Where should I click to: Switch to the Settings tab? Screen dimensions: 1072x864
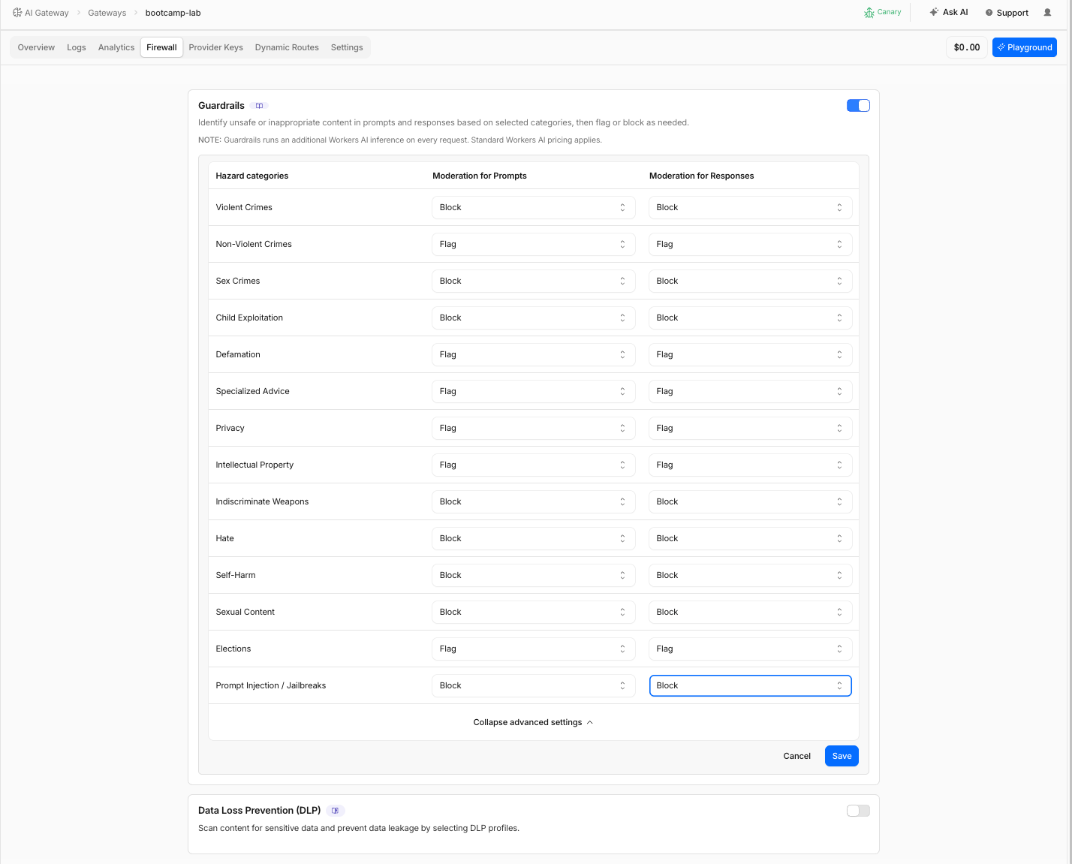347,47
